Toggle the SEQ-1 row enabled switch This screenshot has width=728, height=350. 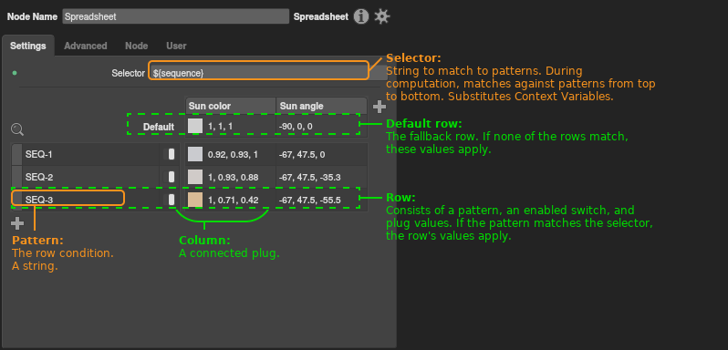(172, 154)
